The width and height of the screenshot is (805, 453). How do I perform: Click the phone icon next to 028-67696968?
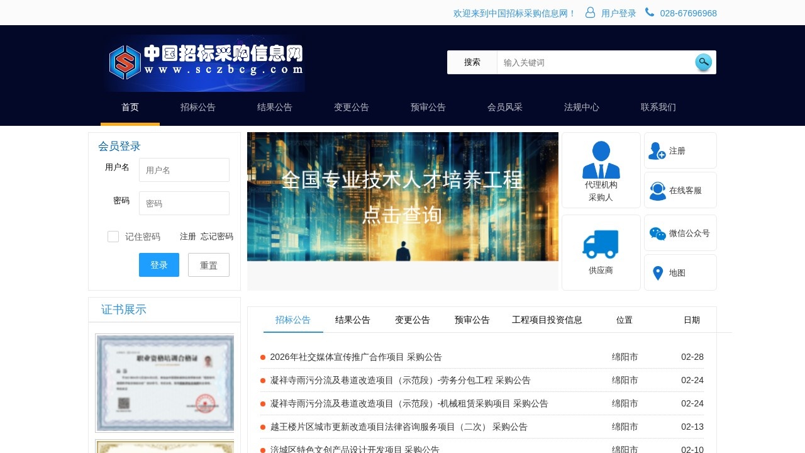click(x=649, y=12)
